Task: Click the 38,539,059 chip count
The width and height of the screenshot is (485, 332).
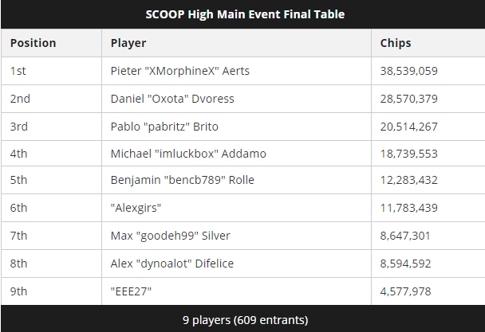Action: [x=408, y=71]
